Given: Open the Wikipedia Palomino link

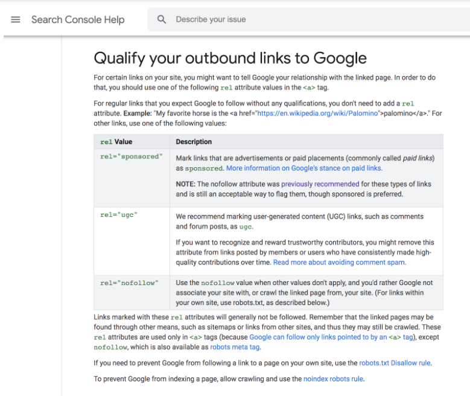Looking at the screenshot, I should (317, 113).
